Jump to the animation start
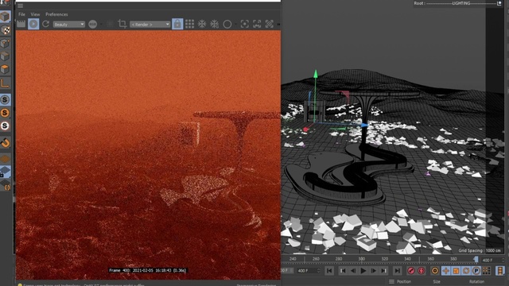The image size is (509, 286). click(329, 271)
